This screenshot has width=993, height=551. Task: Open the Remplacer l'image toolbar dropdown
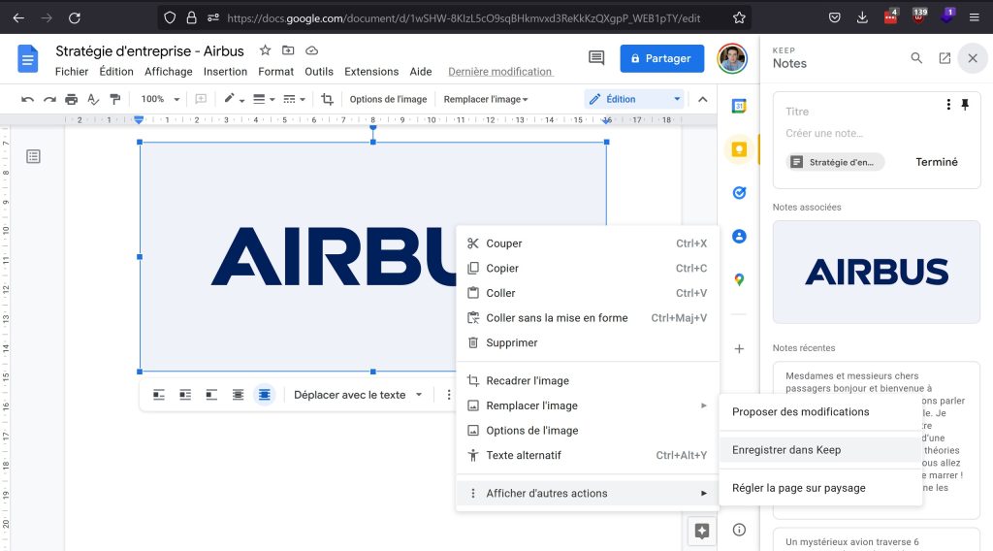(486, 100)
